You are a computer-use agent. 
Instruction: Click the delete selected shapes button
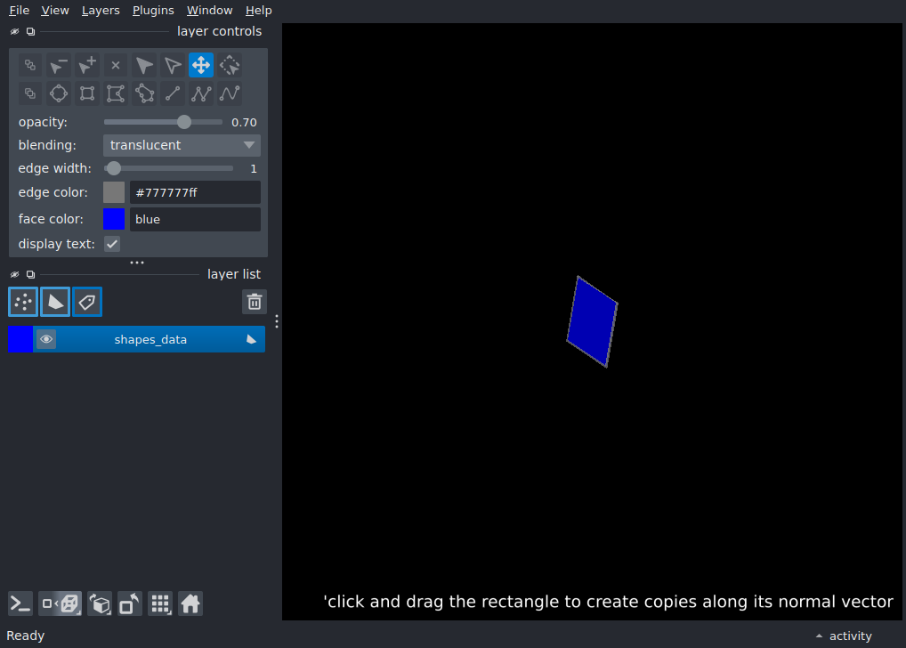[116, 65]
